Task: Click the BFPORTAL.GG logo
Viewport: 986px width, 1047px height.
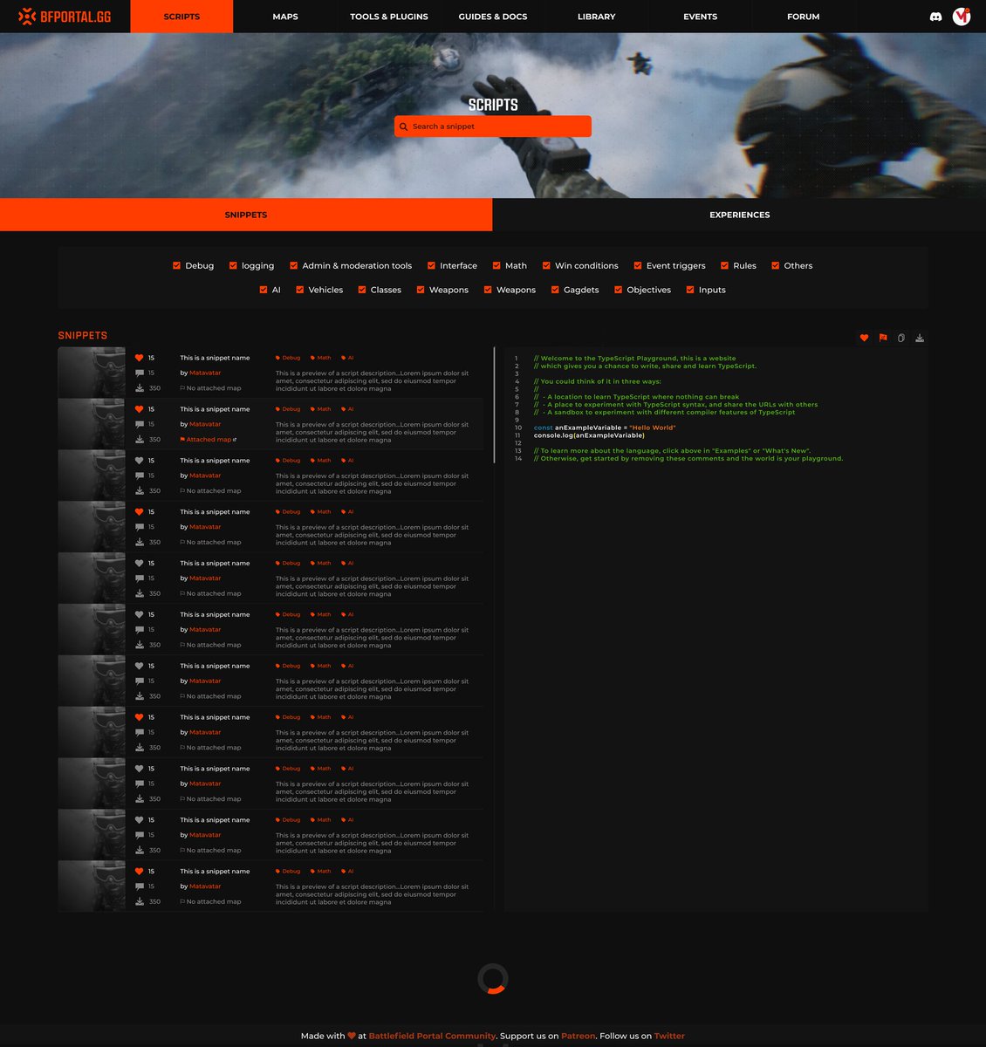Action: click(x=65, y=17)
